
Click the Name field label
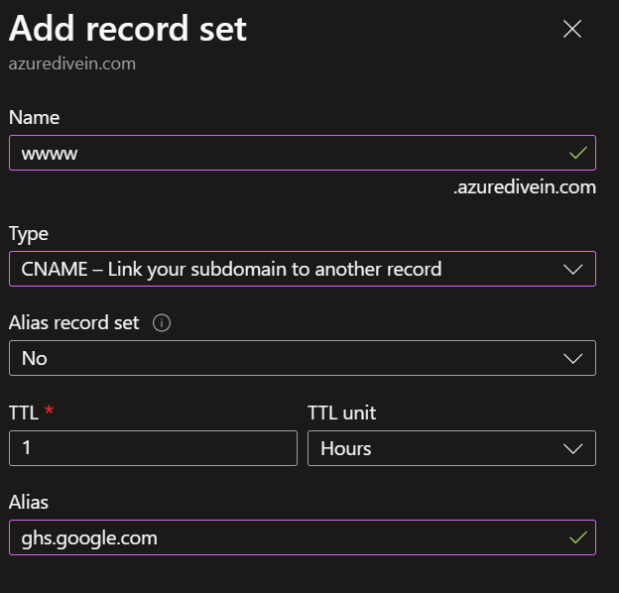(35, 117)
